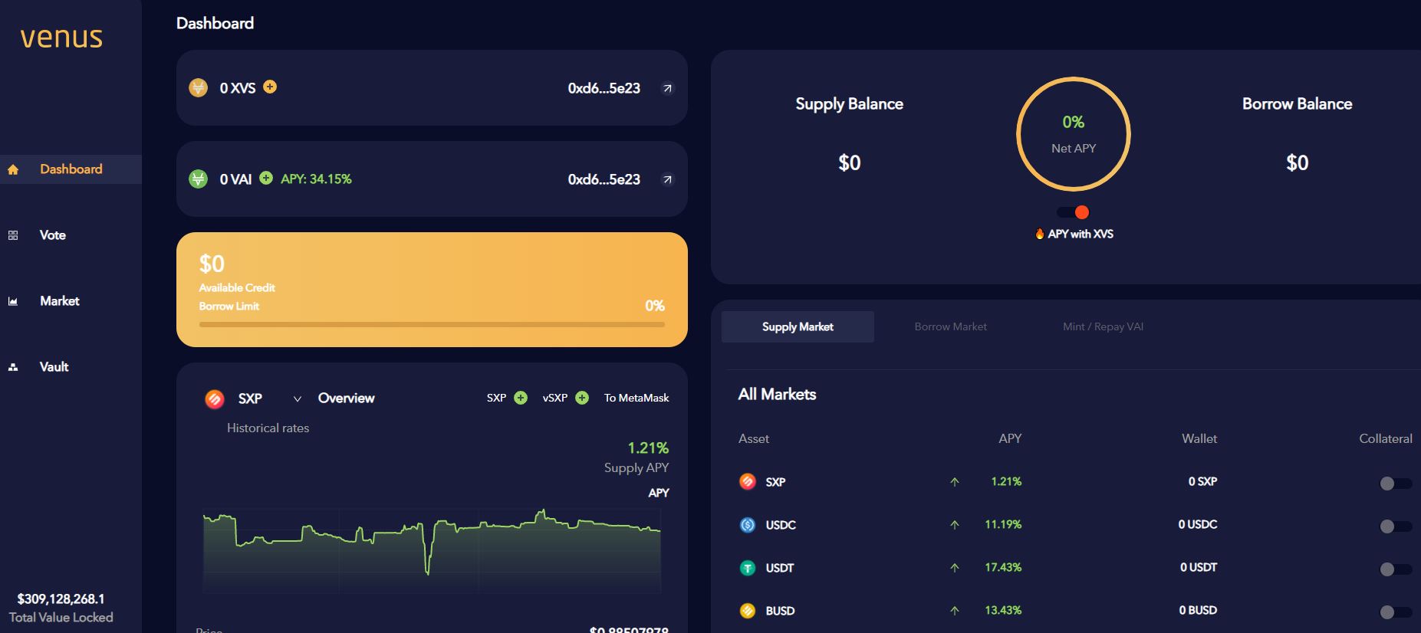Screen dimensions: 1421x633
Task: Click the SXP icon in All Markets
Action: (748, 481)
